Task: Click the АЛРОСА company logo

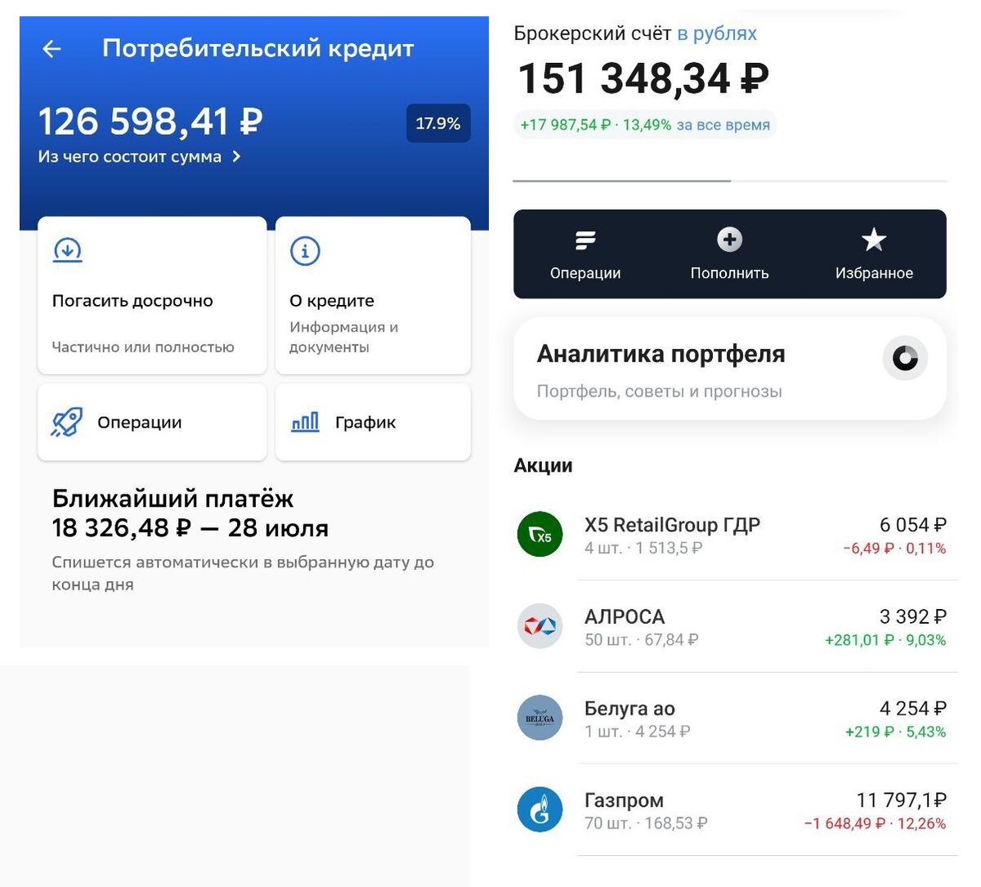Action: pos(540,625)
